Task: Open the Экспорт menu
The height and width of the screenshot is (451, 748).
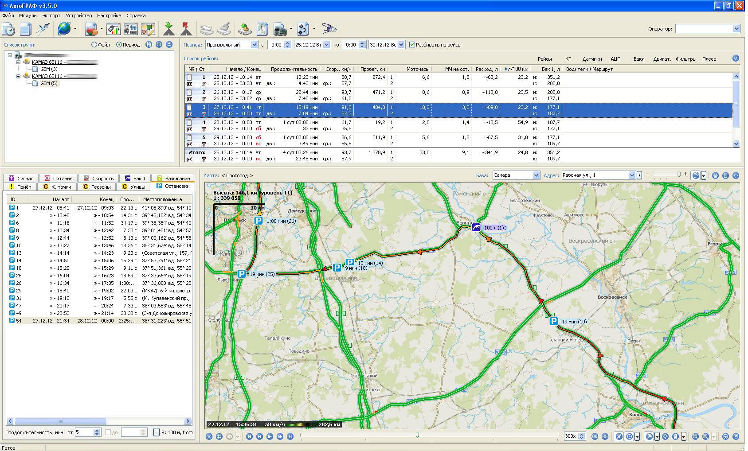Action: (x=51, y=16)
